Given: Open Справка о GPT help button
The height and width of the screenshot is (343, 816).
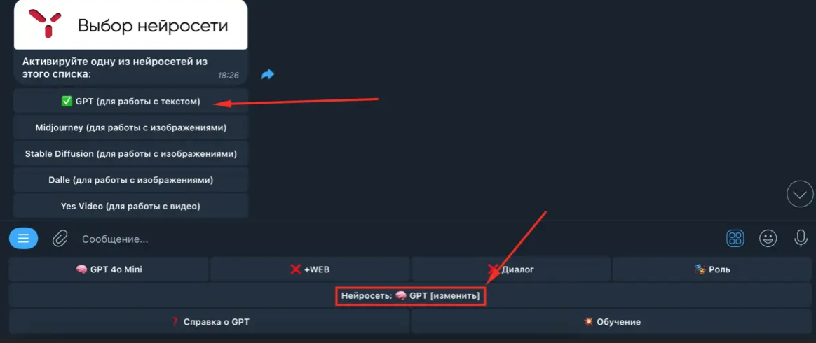Looking at the screenshot, I should [209, 322].
